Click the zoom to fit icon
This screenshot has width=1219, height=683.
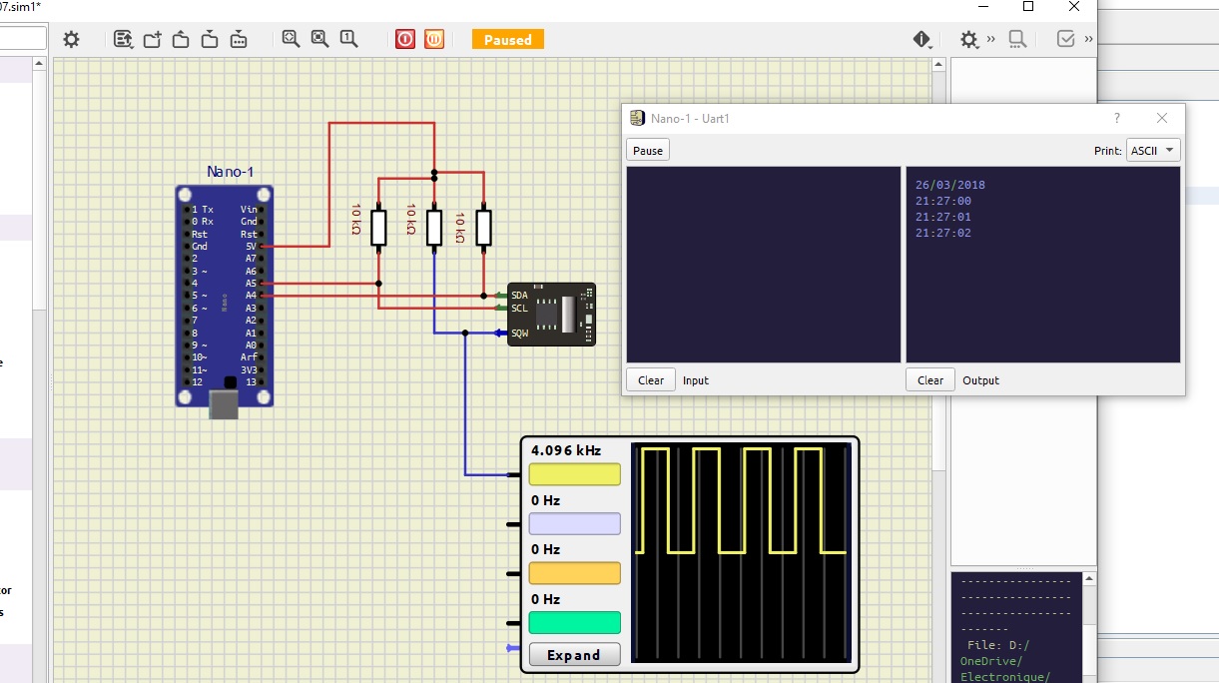(291, 39)
